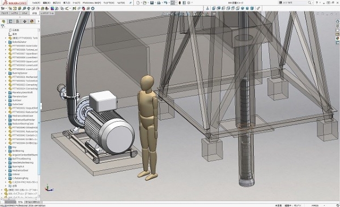Select C-RetainingRing in the tree
The width and height of the screenshot is (340, 207).
point(20,178)
